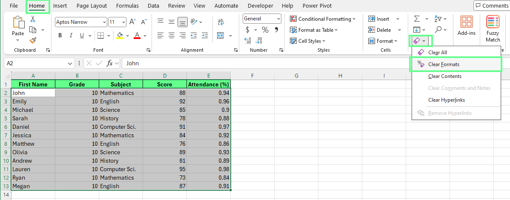Launch the Fuzzy Match tool
The height and width of the screenshot is (200, 510).
click(x=493, y=29)
